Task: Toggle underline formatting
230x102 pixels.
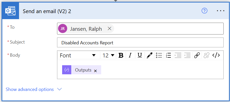Action: click(x=139, y=55)
